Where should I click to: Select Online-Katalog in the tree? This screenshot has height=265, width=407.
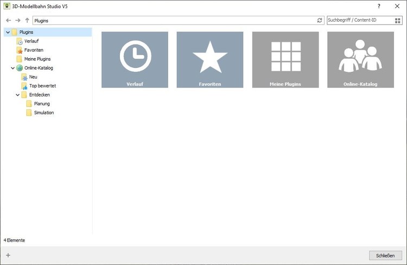pyautogui.click(x=39, y=68)
